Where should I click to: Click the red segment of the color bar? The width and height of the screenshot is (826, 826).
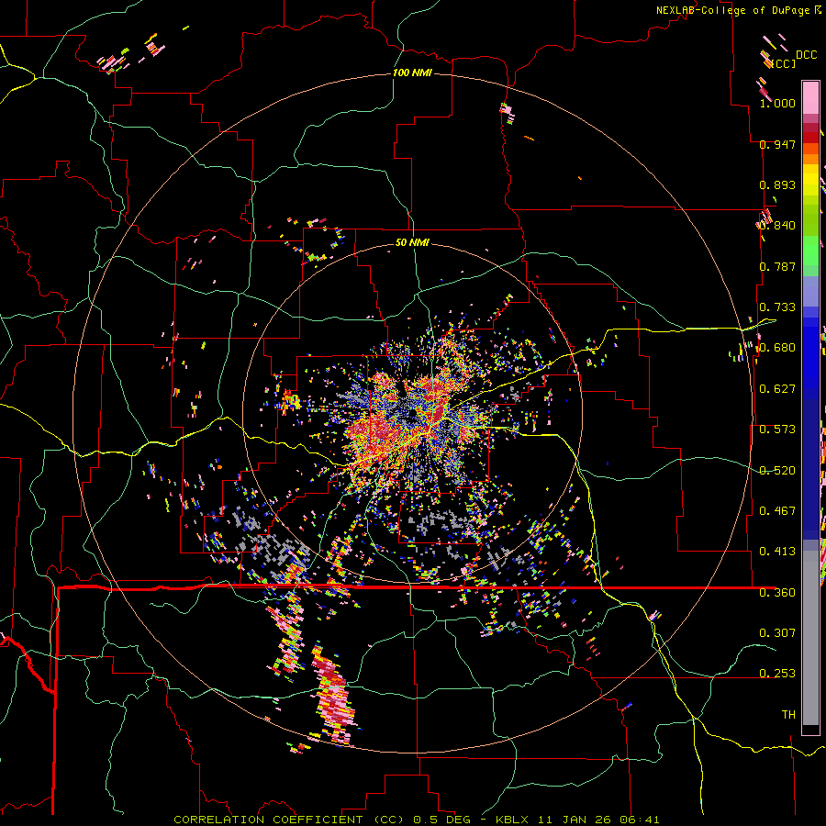click(810, 137)
